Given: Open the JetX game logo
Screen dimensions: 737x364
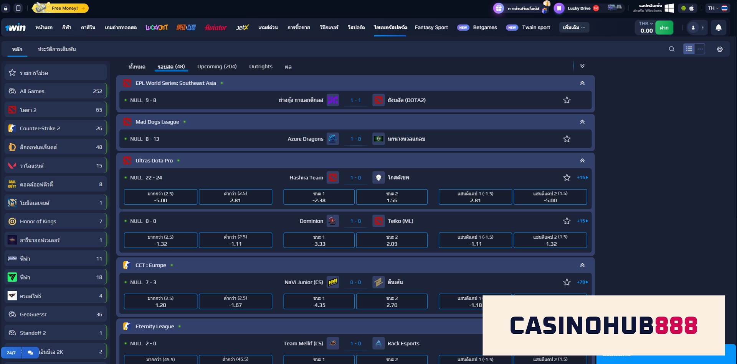Looking at the screenshot, I should 242,28.
